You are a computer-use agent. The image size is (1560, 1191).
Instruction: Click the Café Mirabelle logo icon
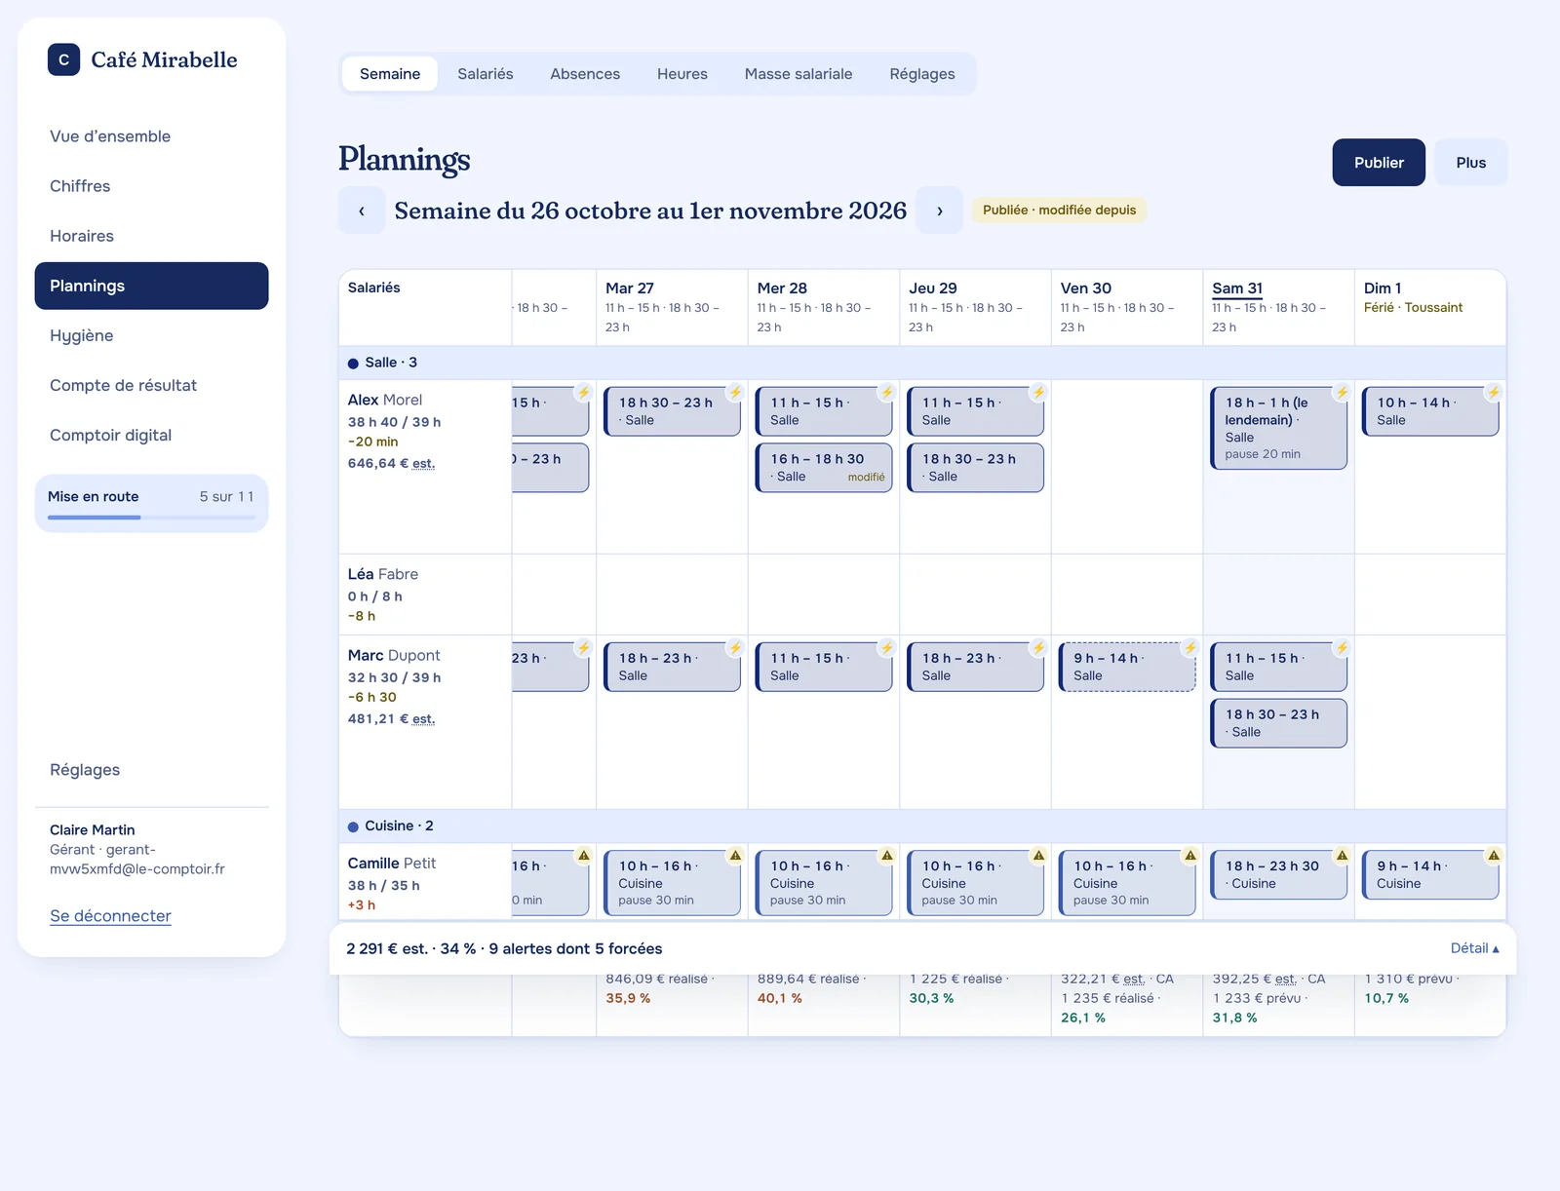click(63, 59)
